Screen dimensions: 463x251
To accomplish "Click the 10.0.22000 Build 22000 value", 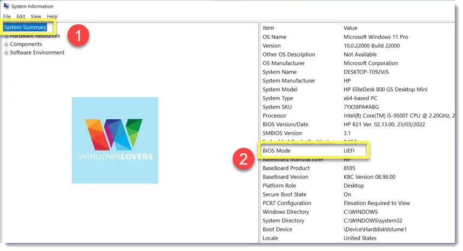I will (x=372, y=46).
